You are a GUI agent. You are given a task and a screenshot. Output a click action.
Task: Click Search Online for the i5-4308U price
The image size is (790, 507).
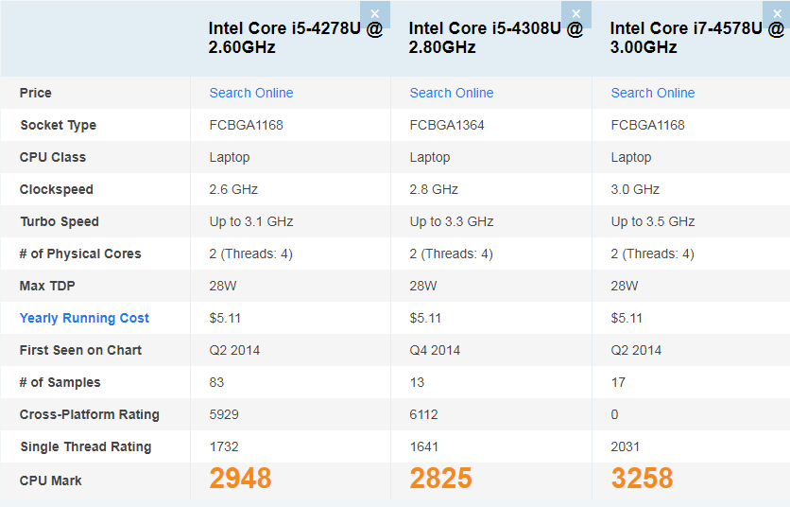pyautogui.click(x=452, y=93)
